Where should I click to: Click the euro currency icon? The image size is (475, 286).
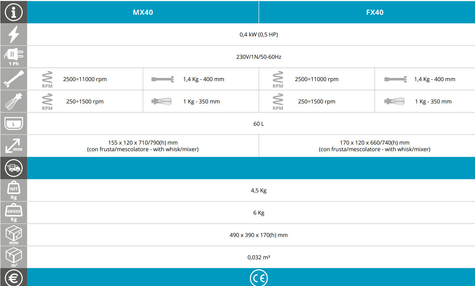pos(14,278)
